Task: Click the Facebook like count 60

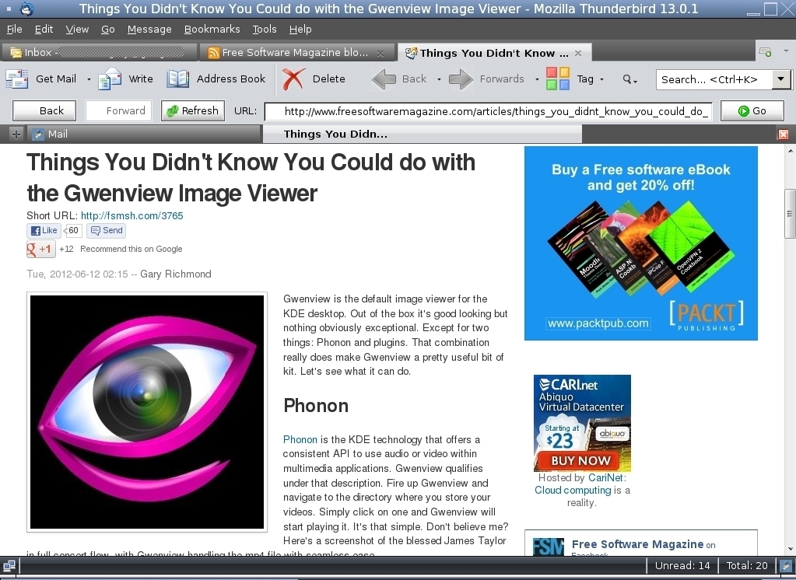Action: [x=73, y=230]
